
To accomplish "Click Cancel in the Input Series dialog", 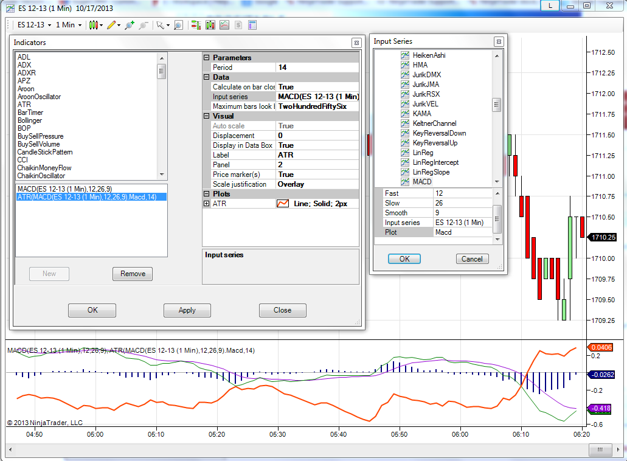I will (x=473, y=259).
